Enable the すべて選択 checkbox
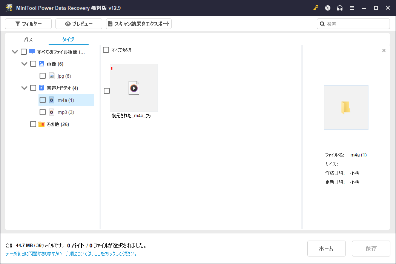396x264 pixels. tap(106, 50)
